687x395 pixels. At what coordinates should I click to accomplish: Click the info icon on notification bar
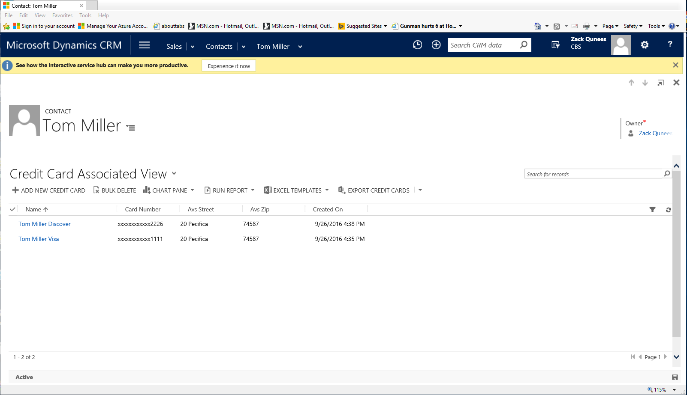coord(7,65)
